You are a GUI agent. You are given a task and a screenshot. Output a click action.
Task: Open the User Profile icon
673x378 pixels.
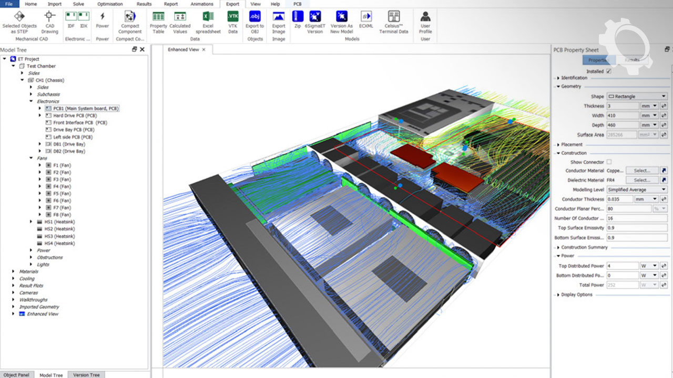[425, 17]
